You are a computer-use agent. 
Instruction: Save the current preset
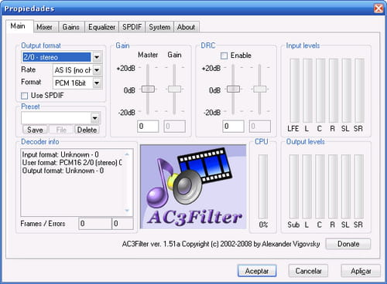click(35, 130)
